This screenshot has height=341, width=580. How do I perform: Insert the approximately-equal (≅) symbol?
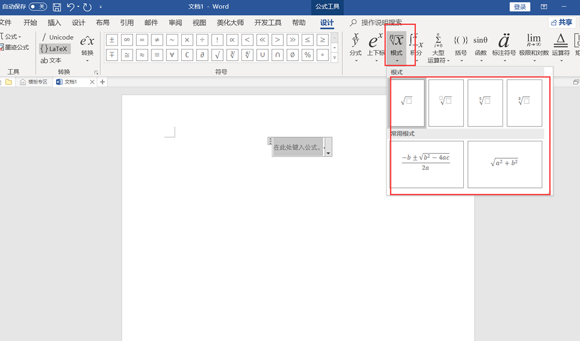pos(127,55)
